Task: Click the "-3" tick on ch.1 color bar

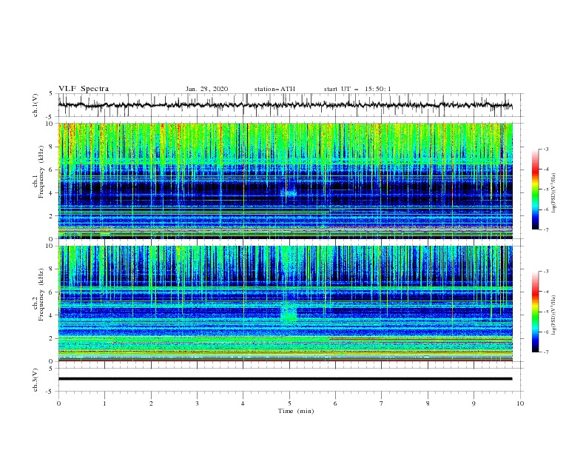Action: (x=545, y=149)
